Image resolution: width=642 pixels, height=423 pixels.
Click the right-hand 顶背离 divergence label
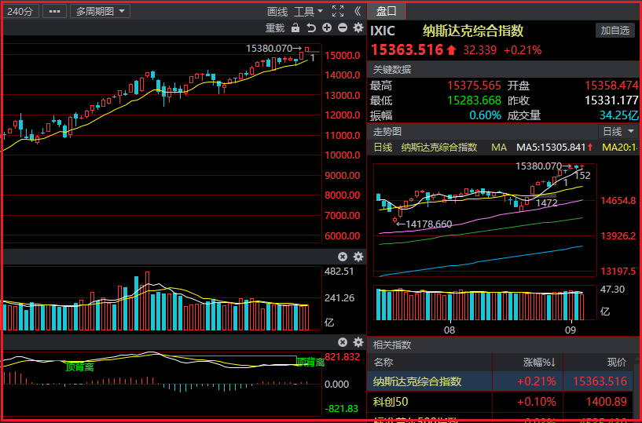[310, 362]
